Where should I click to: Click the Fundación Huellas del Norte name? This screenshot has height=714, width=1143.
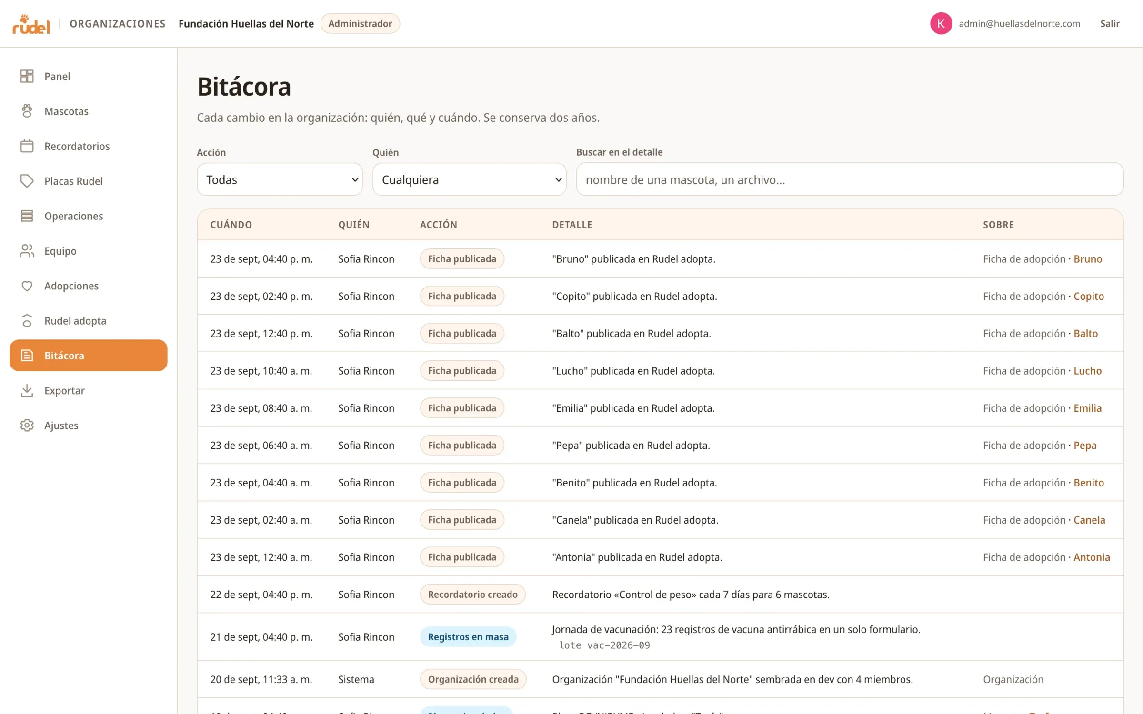click(246, 23)
